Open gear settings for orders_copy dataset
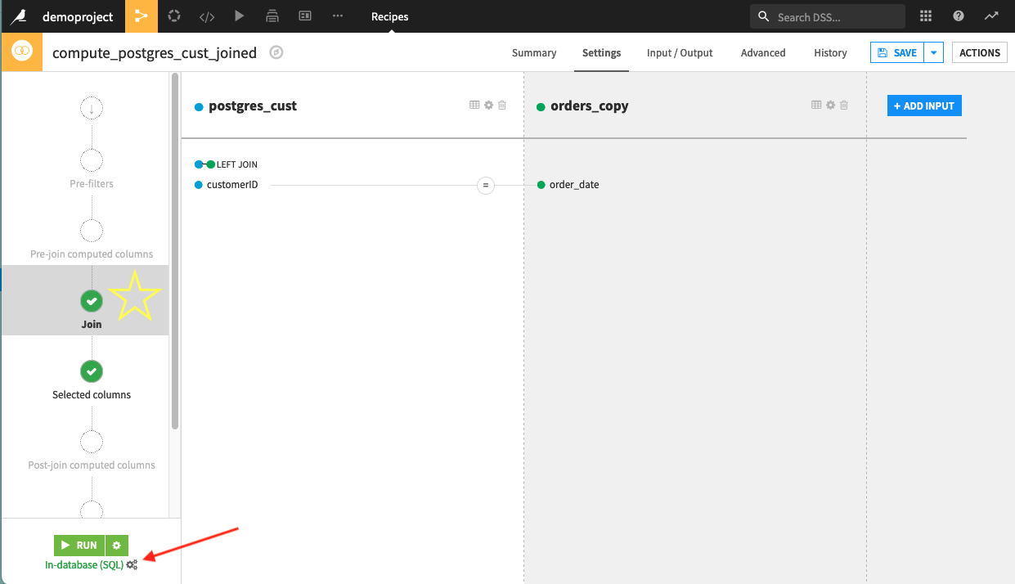1015x584 pixels. point(830,105)
